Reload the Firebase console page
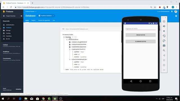 [x=11, y=7]
